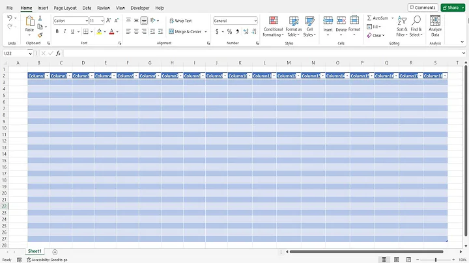Screen dimensions: 469x263
Task: Apply comma style format
Action: 238,31
